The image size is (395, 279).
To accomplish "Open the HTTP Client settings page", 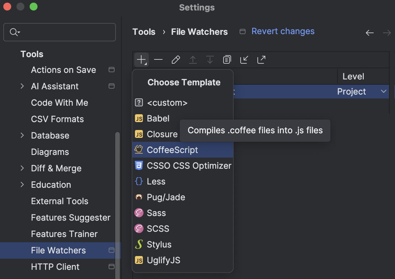I will (55, 267).
